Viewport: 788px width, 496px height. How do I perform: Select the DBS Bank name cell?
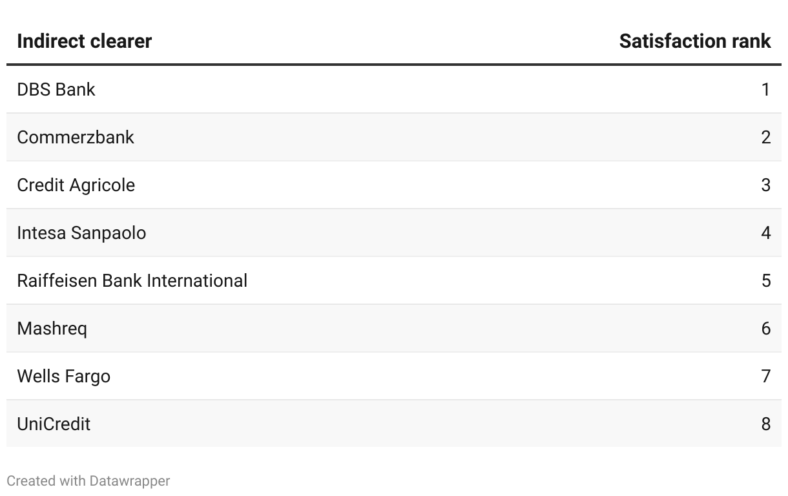[56, 89]
